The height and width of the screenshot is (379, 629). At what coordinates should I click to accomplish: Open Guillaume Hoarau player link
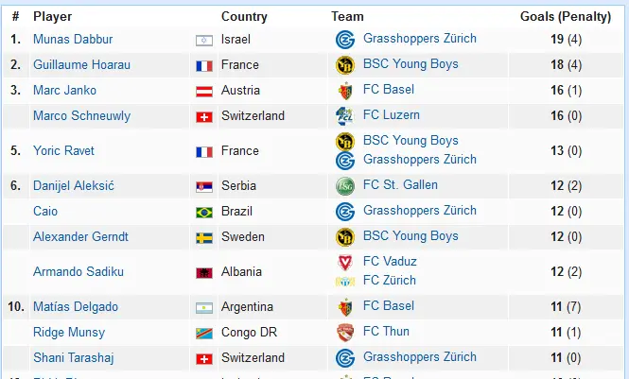(81, 65)
